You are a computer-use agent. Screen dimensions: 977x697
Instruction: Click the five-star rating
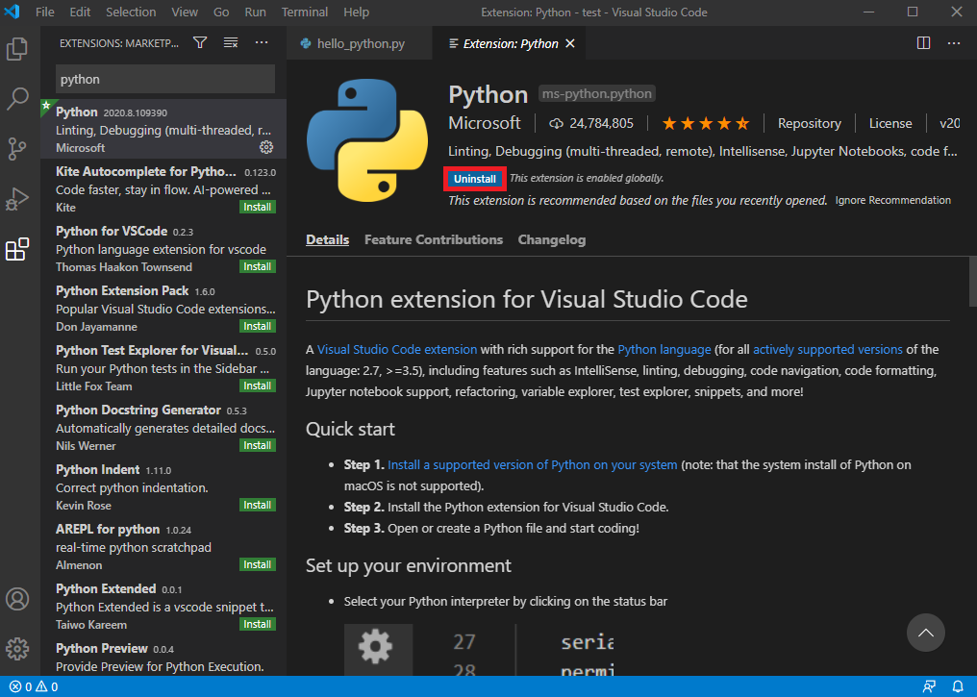[706, 123]
